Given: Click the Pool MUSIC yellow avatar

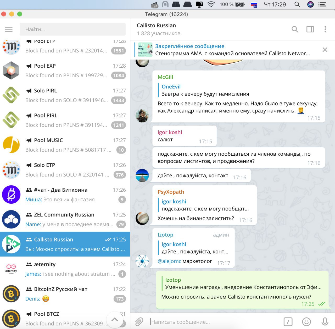Looking at the screenshot, I should pos(11,145).
